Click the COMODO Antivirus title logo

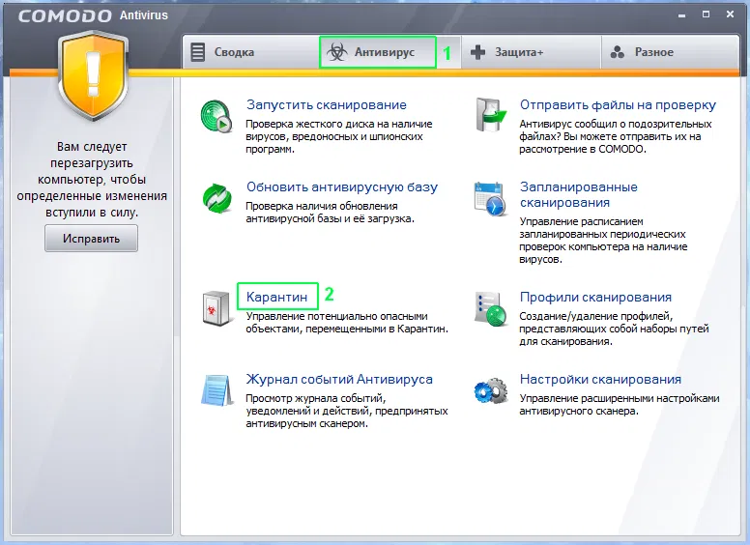point(94,15)
